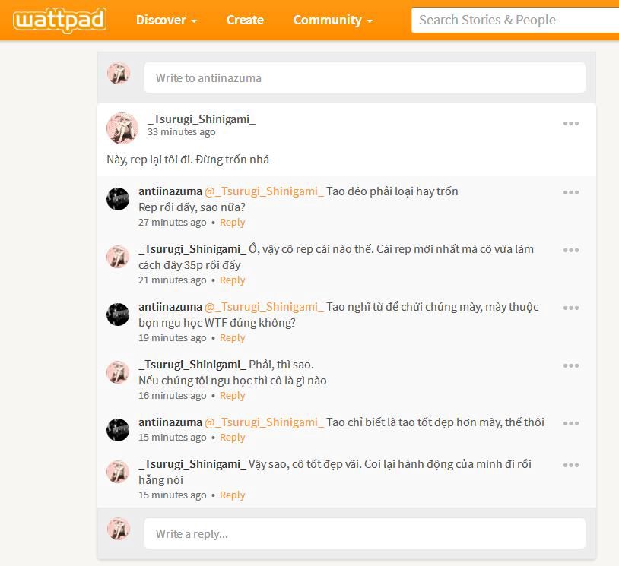
Task: Click _Tsurugi_Shinigami_ name in 'Vậy sao' reply
Action: coord(192,464)
